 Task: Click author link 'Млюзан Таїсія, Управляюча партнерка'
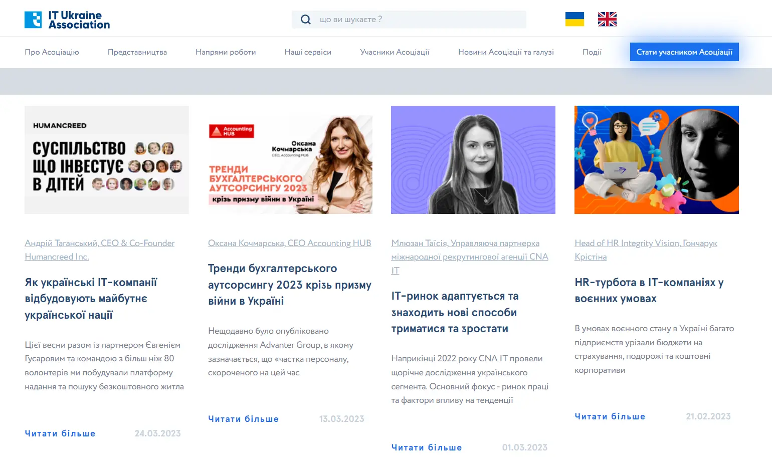click(x=470, y=257)
